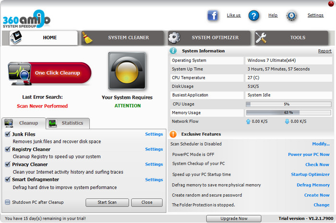Click the trial days remaining message

pos(45,219)
